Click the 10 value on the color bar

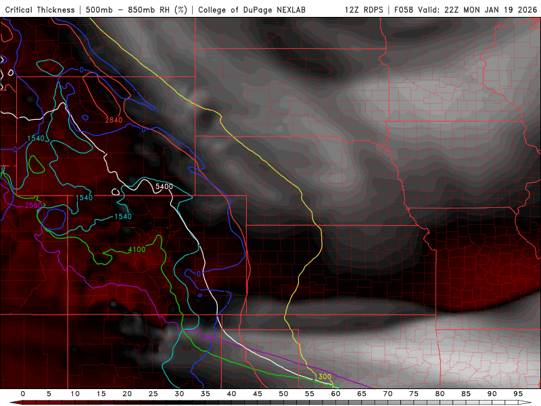(75, 394)
